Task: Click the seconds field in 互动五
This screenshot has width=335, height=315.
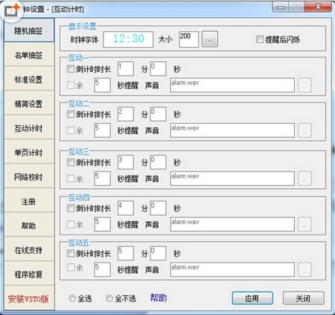Action: (158, 253)
